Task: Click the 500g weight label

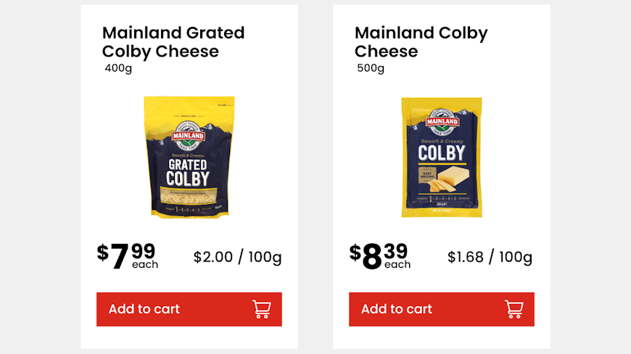Action: tap(371, 69)
